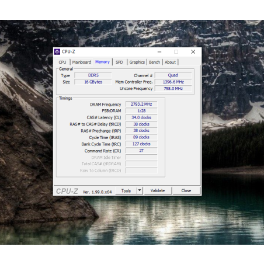Click the Close button at bottom
The height and width of the screenshot is (264, 264).
pyautogui.click(x=186, y=190)
